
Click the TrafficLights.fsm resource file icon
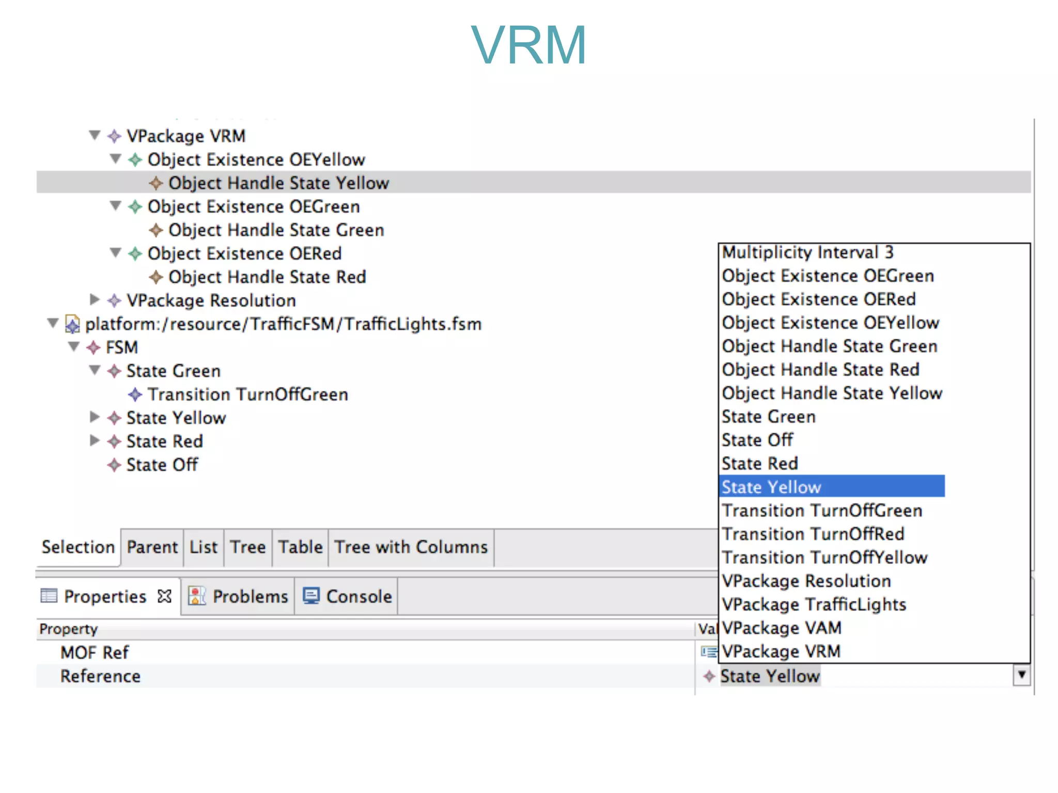(x=72, y=324)
